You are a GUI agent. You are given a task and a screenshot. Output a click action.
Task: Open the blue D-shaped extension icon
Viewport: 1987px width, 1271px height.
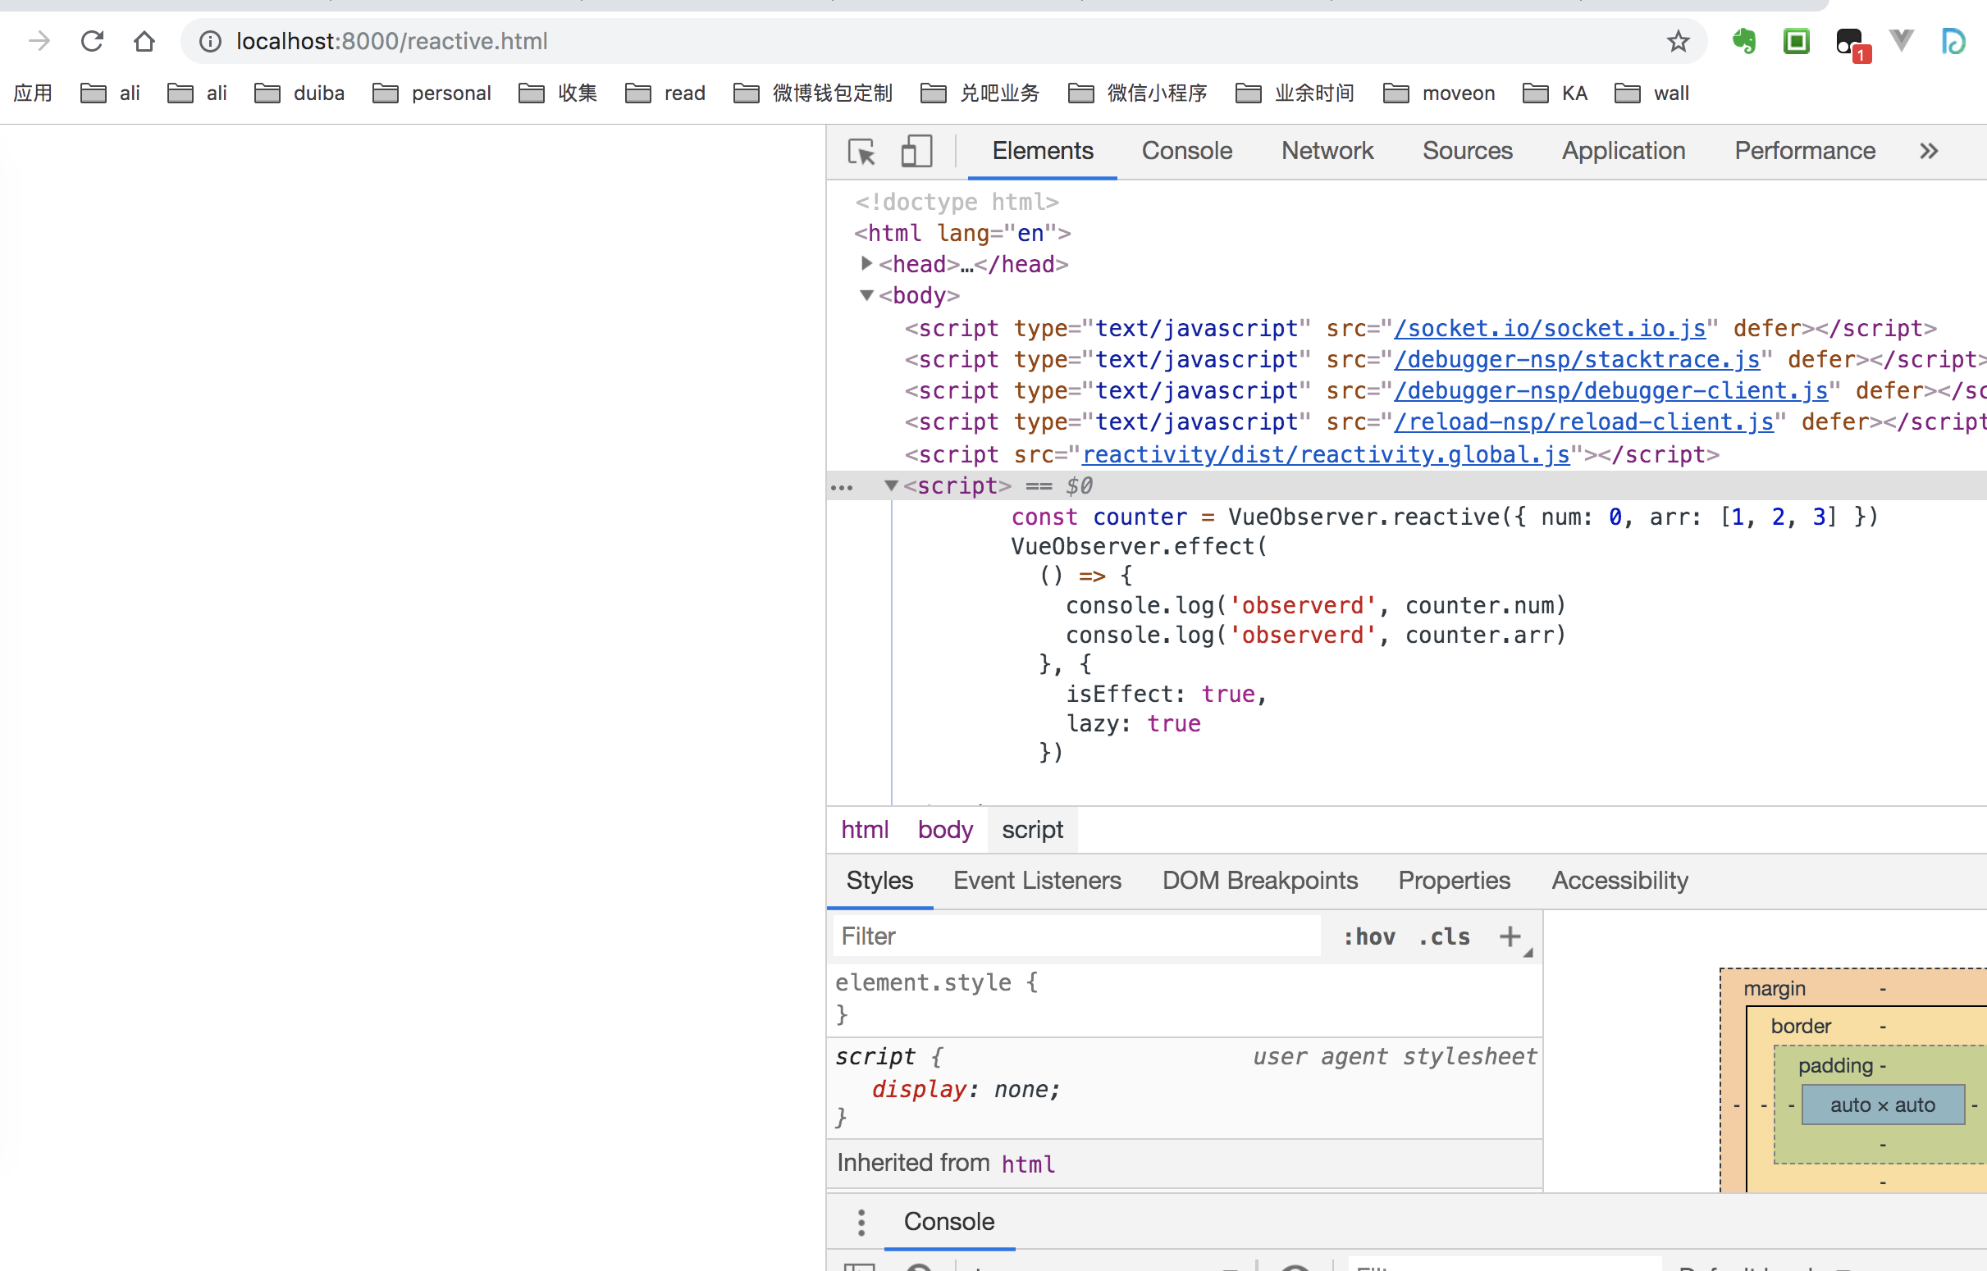point(1954,40)
